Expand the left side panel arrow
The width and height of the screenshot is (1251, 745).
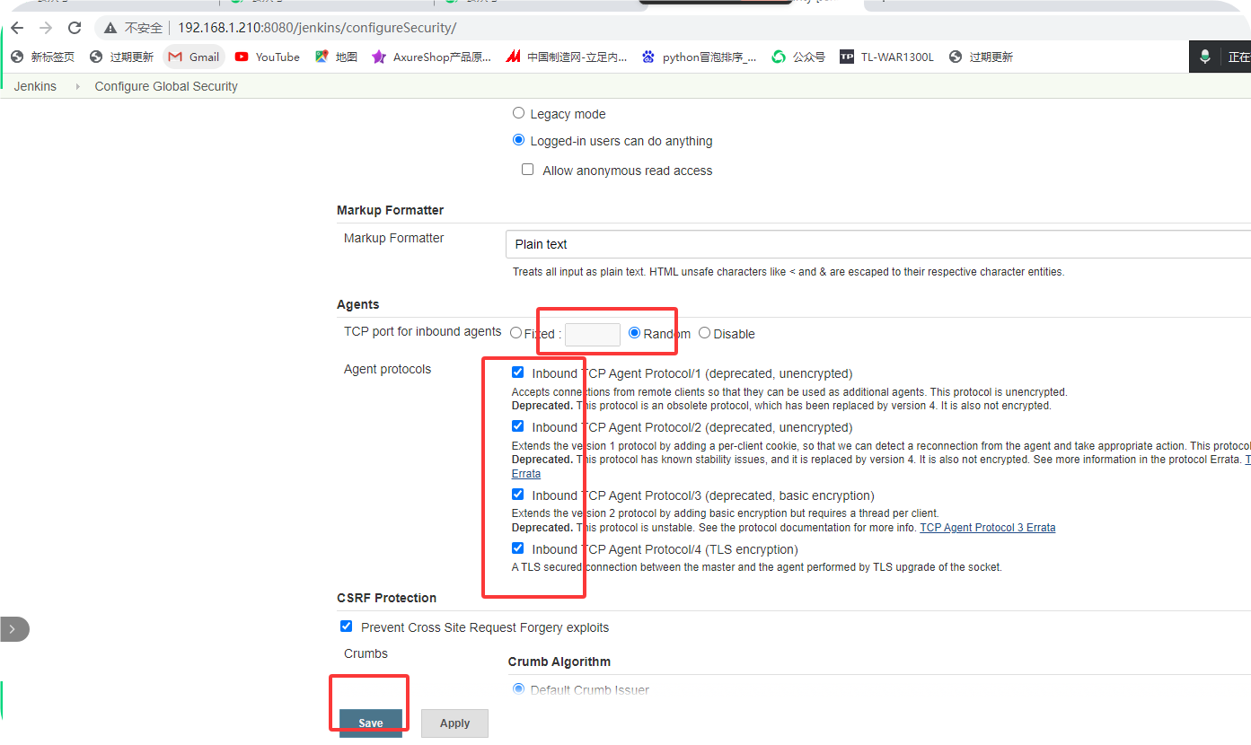(x=13, y=629)
